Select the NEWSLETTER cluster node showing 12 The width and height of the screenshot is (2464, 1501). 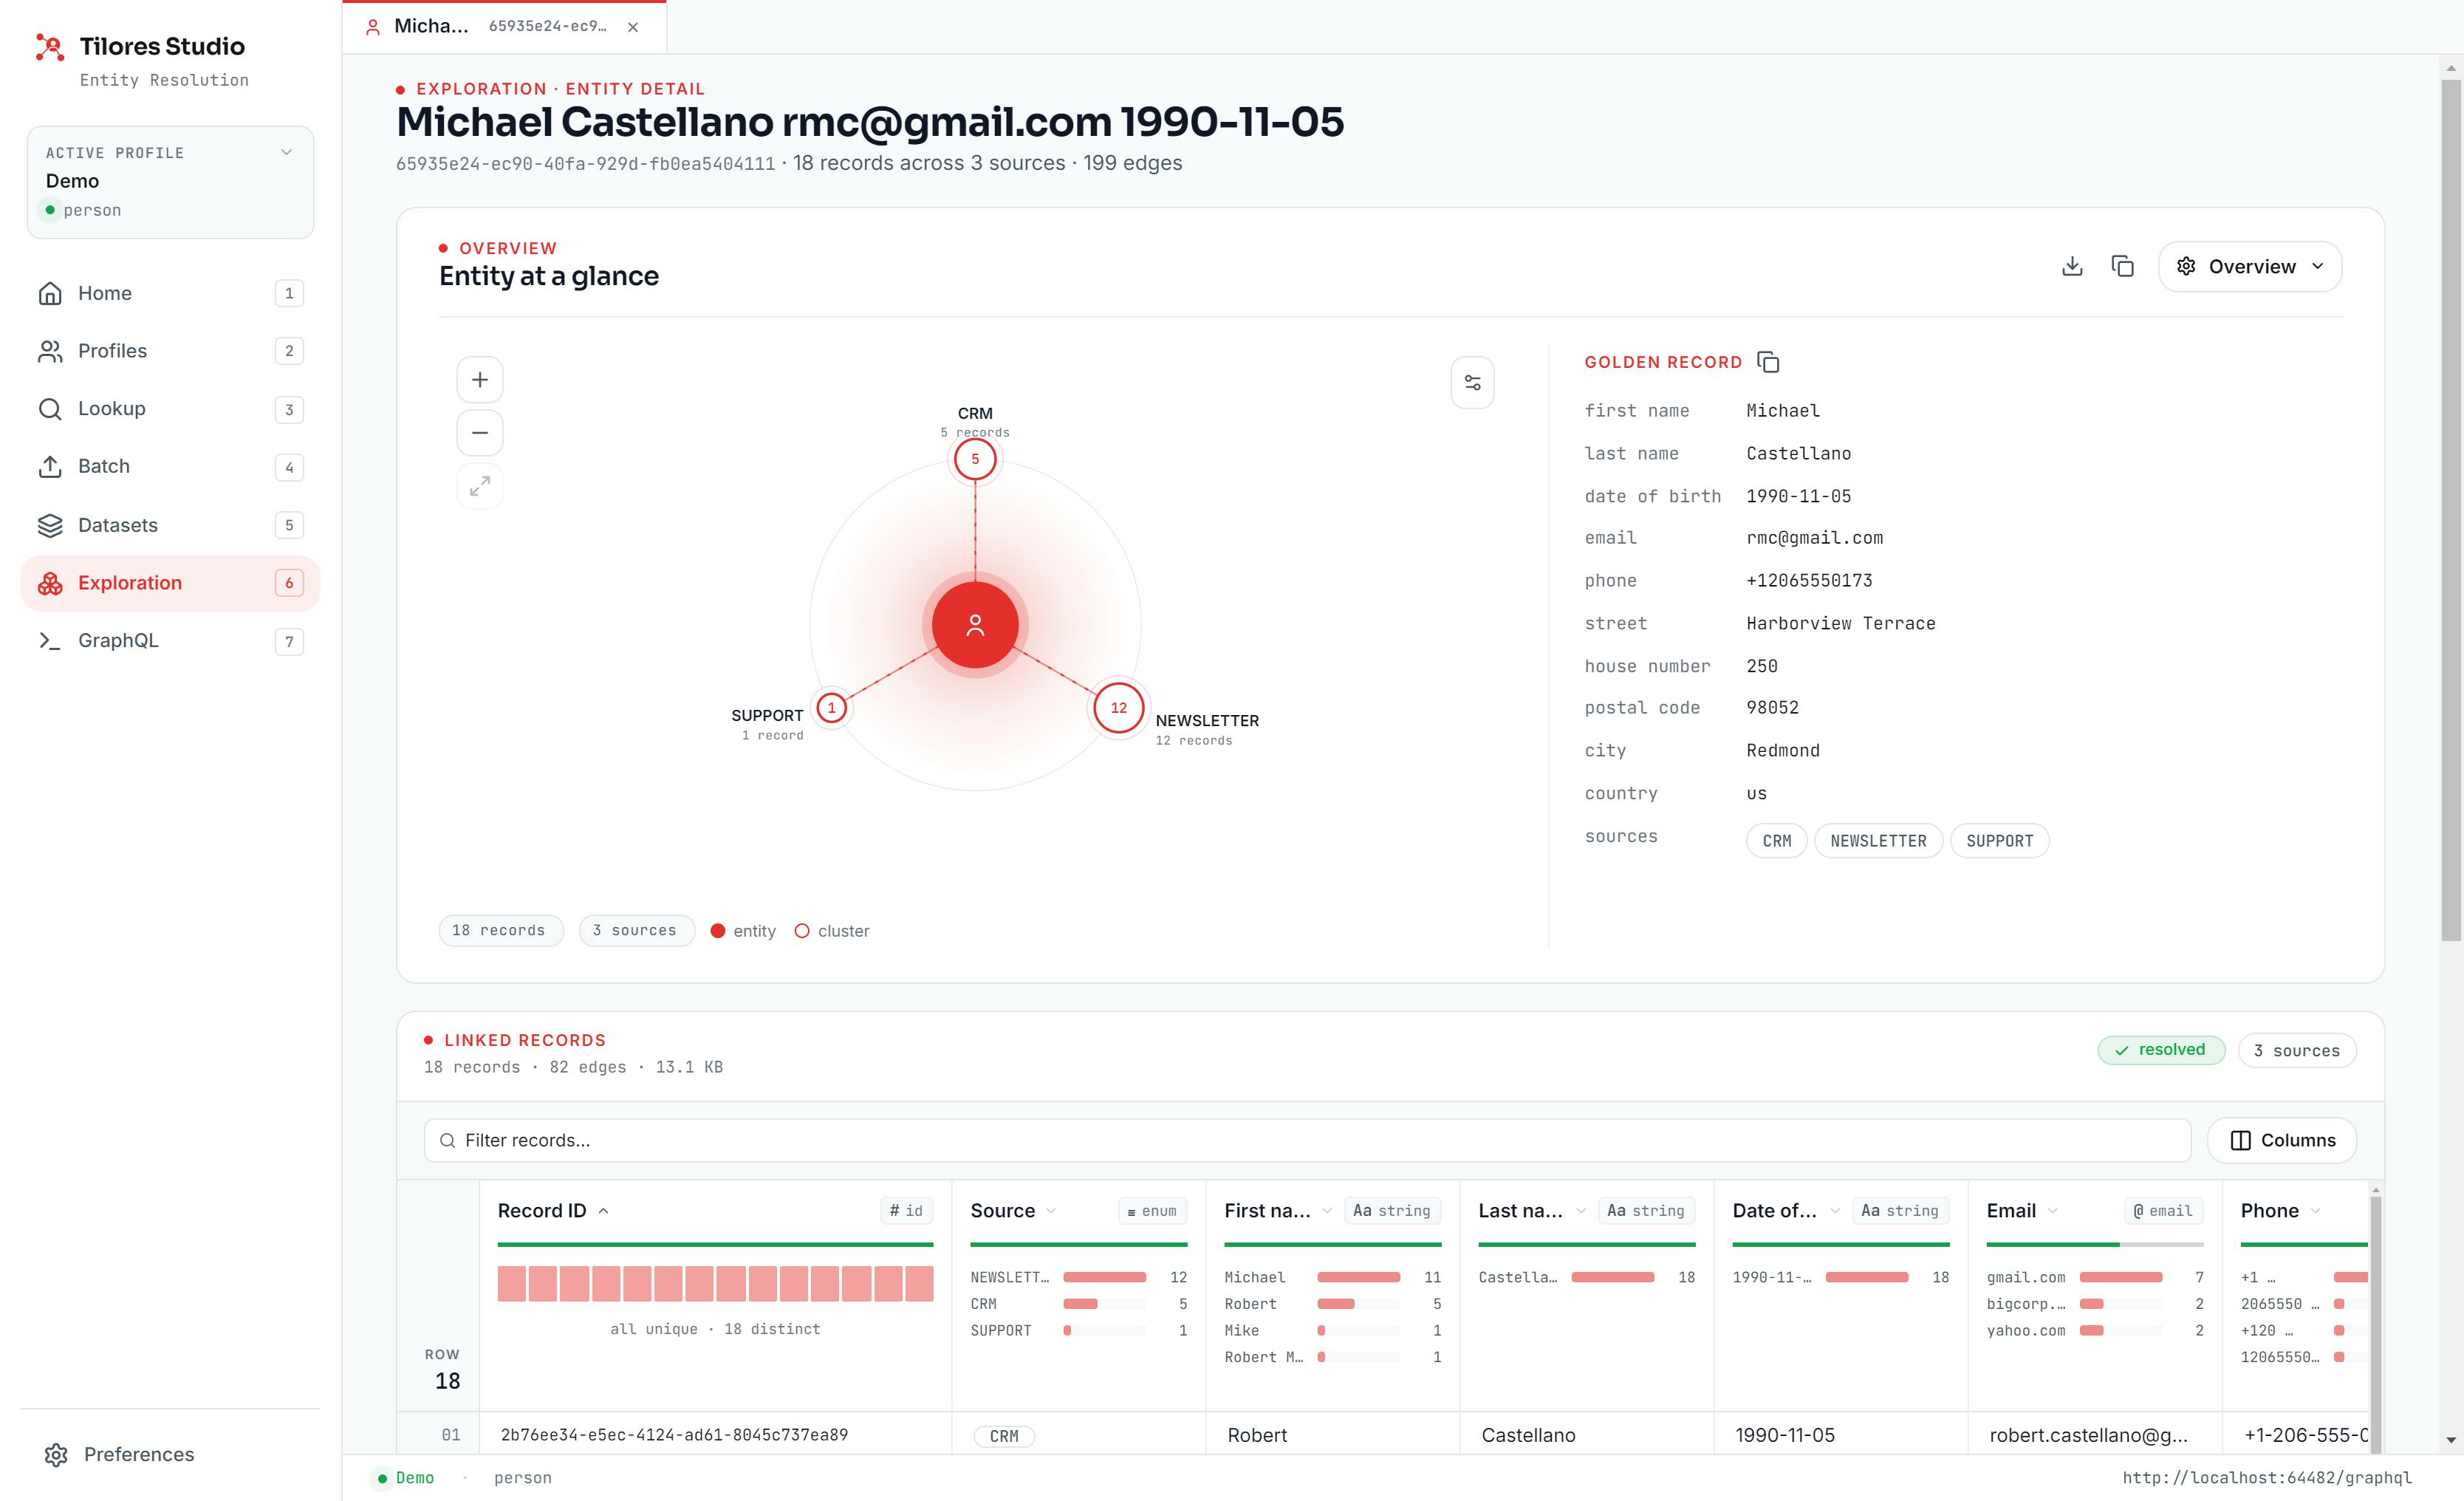[1118, 708]
